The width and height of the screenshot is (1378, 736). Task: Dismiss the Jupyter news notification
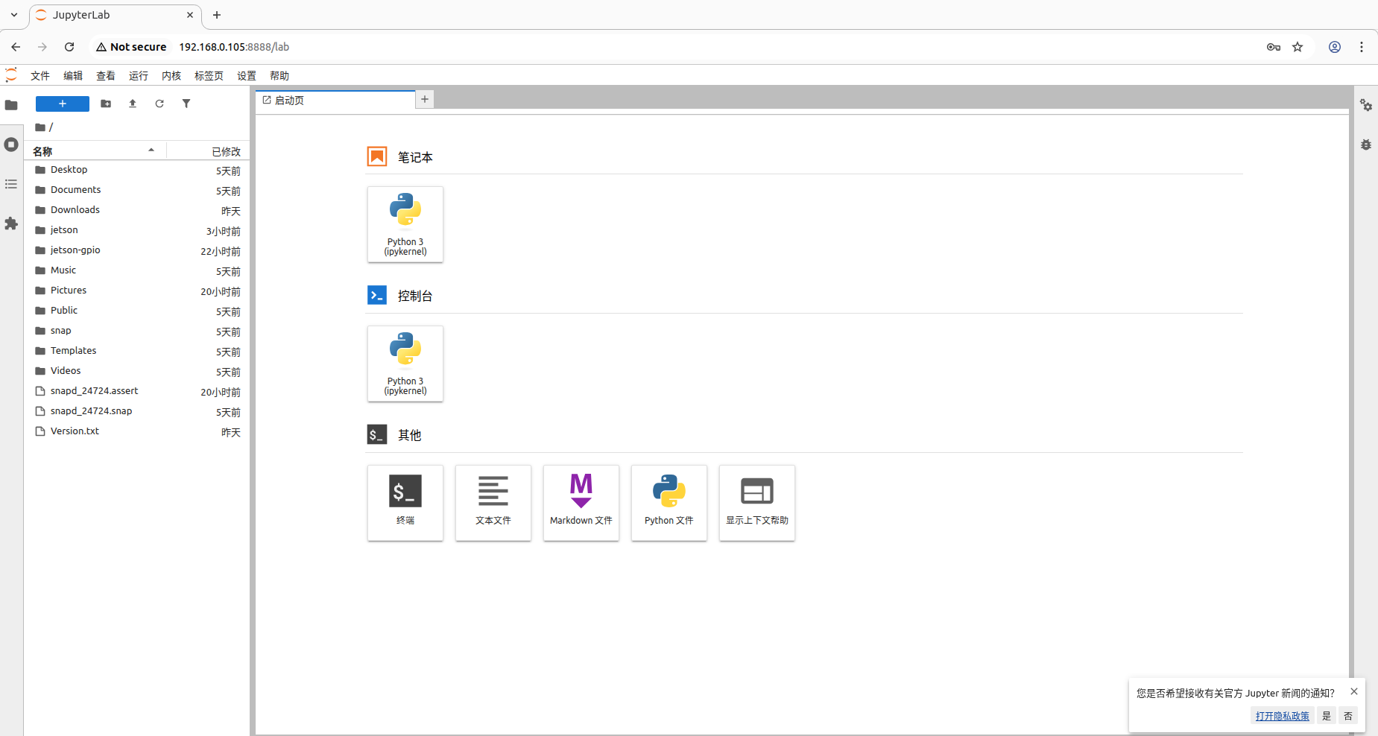(1354, 691)
